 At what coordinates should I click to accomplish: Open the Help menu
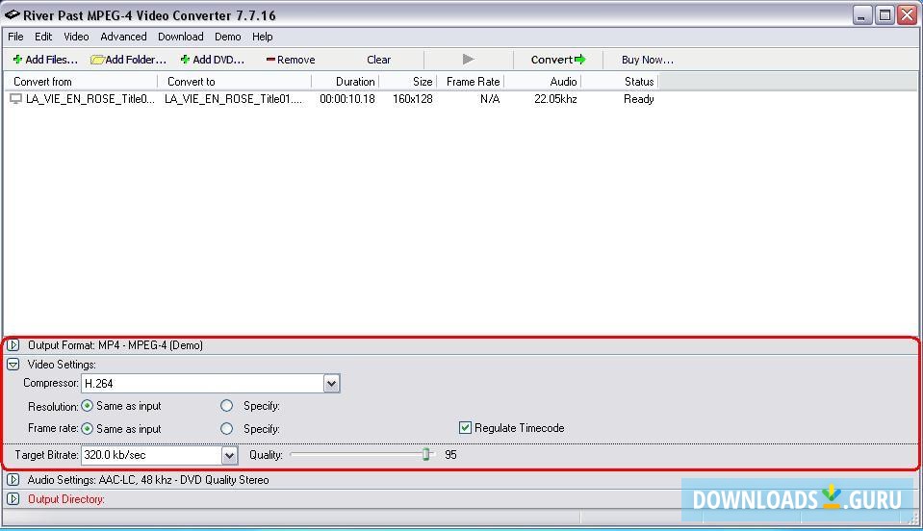pos(262,37)
